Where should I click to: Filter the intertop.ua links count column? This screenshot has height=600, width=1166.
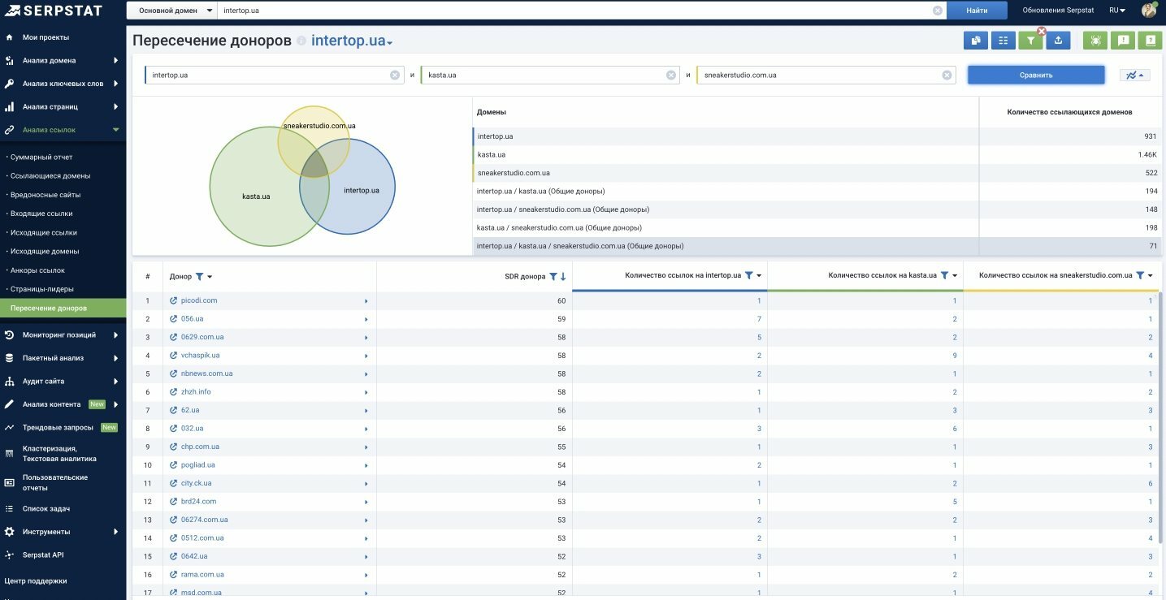(749, 275)
